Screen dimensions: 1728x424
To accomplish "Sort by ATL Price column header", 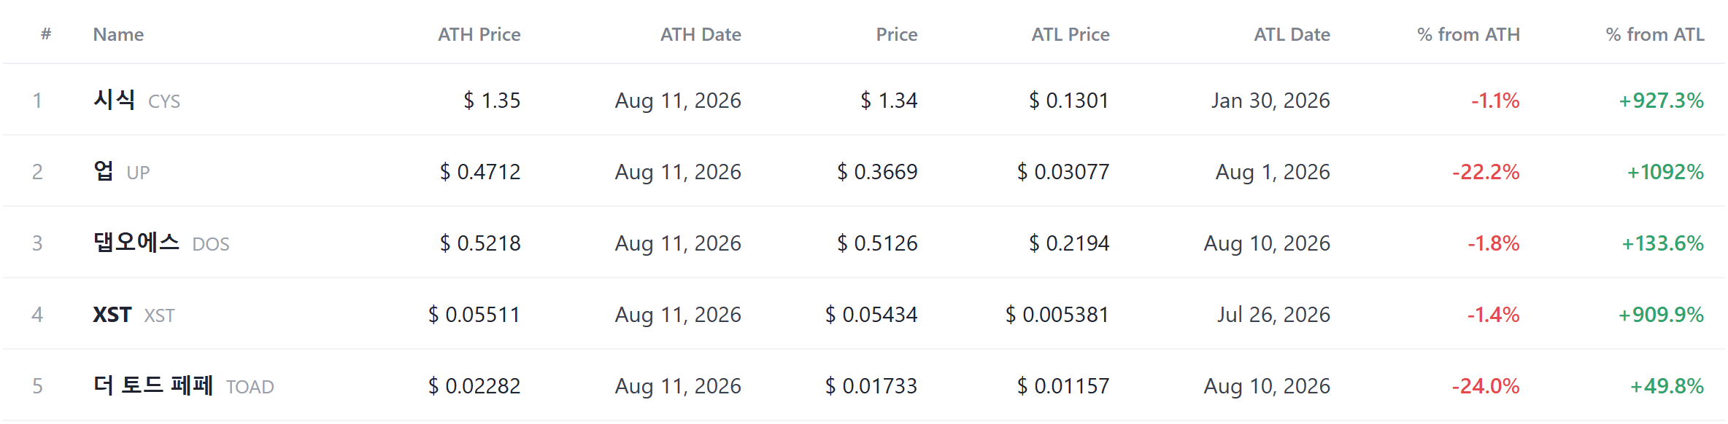I will [x=1071, y=34].
